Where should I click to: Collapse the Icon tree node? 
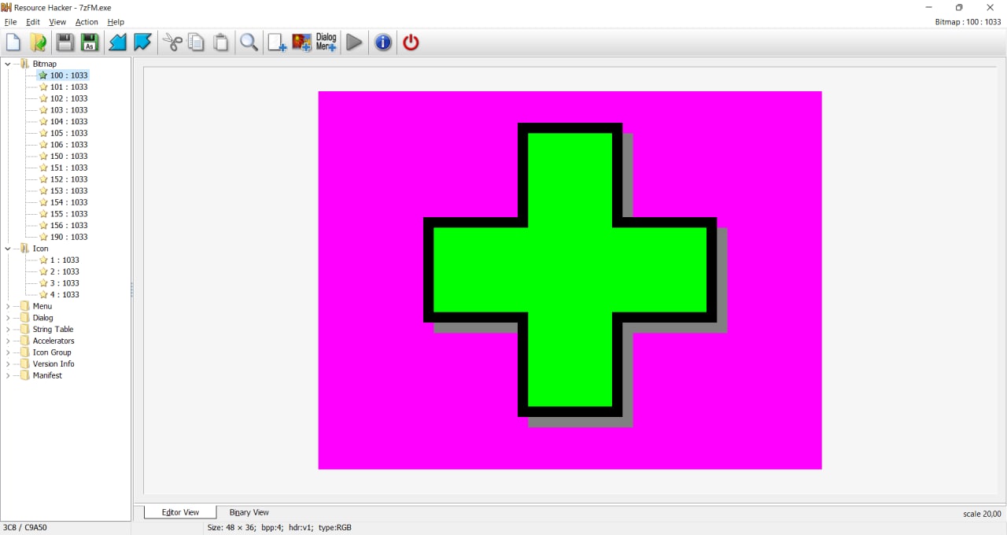[x=8, y=249]
